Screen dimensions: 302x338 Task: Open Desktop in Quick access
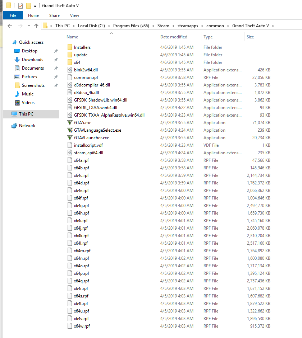[x=29, y=51]
